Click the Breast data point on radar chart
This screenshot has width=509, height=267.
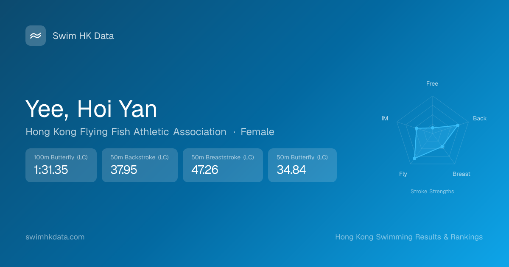point(442,147)
